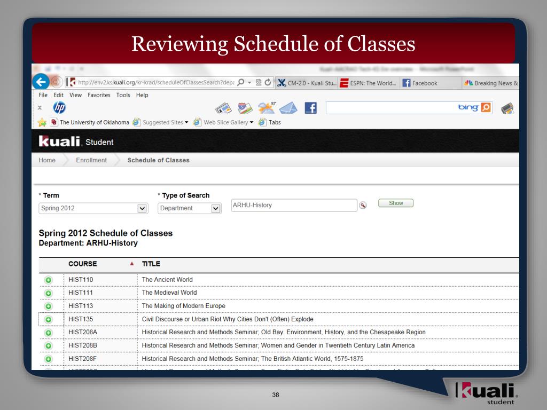This screenshot has width=547, height=410.
Task: Click the green Show button
Action: click(396, 203)
